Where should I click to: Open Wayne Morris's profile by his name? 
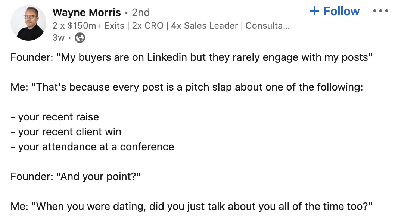(86, 12)
